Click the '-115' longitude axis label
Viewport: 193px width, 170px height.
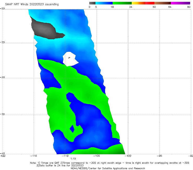[34, 156]
